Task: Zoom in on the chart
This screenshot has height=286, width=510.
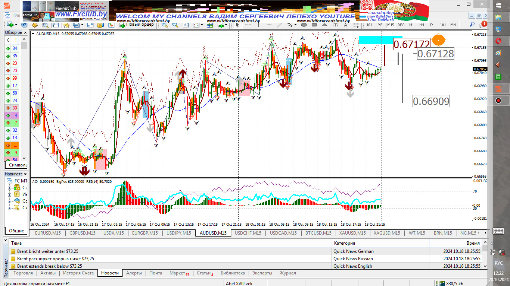Action: click(x=165, y=25)
